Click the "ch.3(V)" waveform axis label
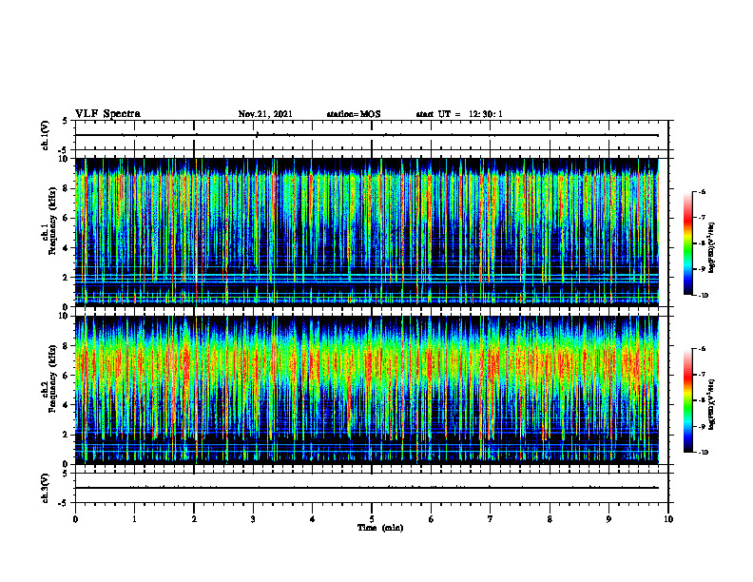This screenshot has height=582, width=753. click(x=45, y=488)
